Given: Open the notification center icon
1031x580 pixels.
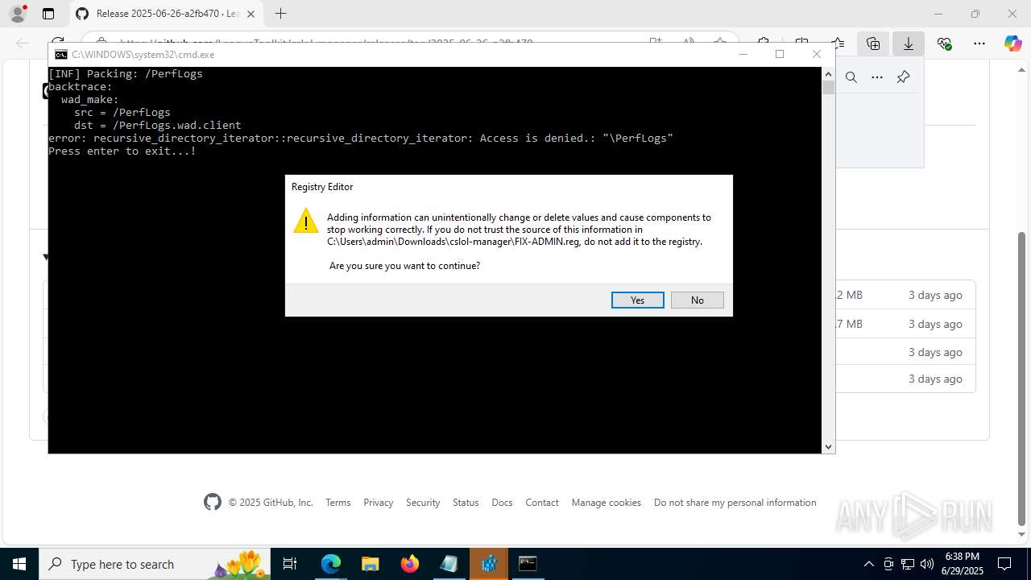Looking at the screenshot, I should [1005, 564].
